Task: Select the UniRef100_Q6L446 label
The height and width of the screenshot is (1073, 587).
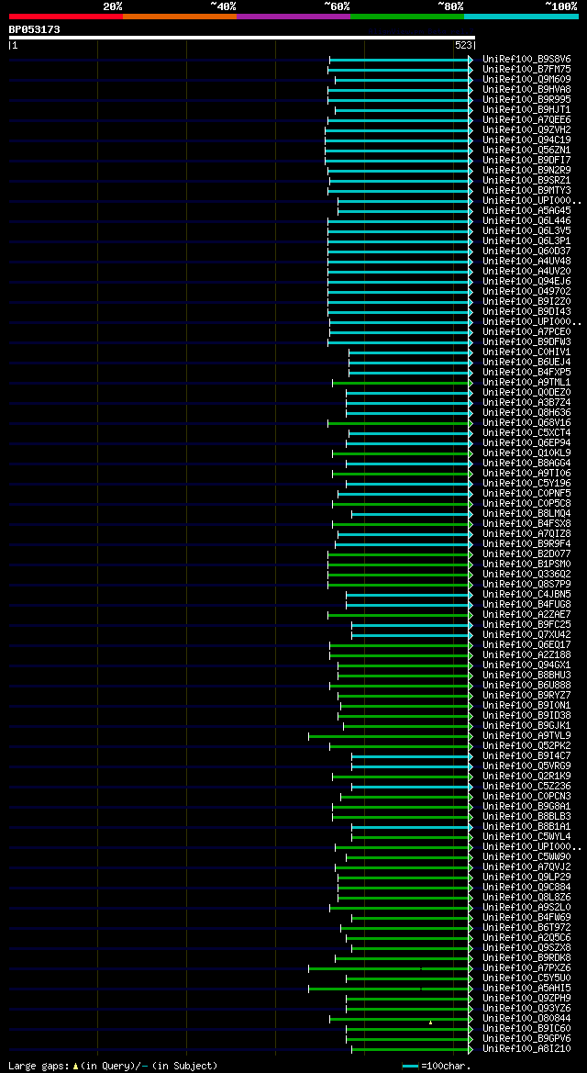Action: coord(526,221)
